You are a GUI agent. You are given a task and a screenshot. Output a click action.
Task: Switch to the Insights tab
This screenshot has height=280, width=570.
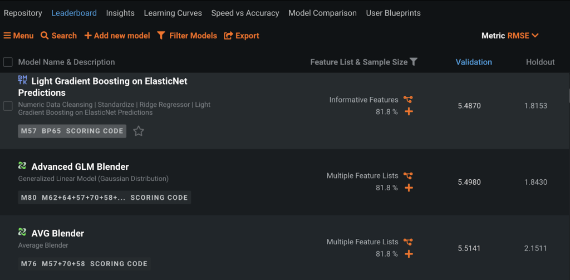[120, 13]
